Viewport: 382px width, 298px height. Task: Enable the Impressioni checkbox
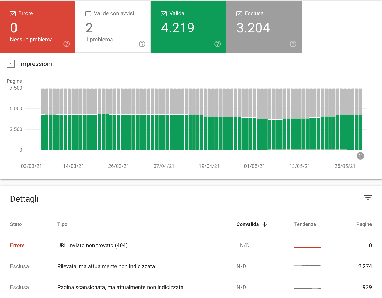click(x=11, y=64)
